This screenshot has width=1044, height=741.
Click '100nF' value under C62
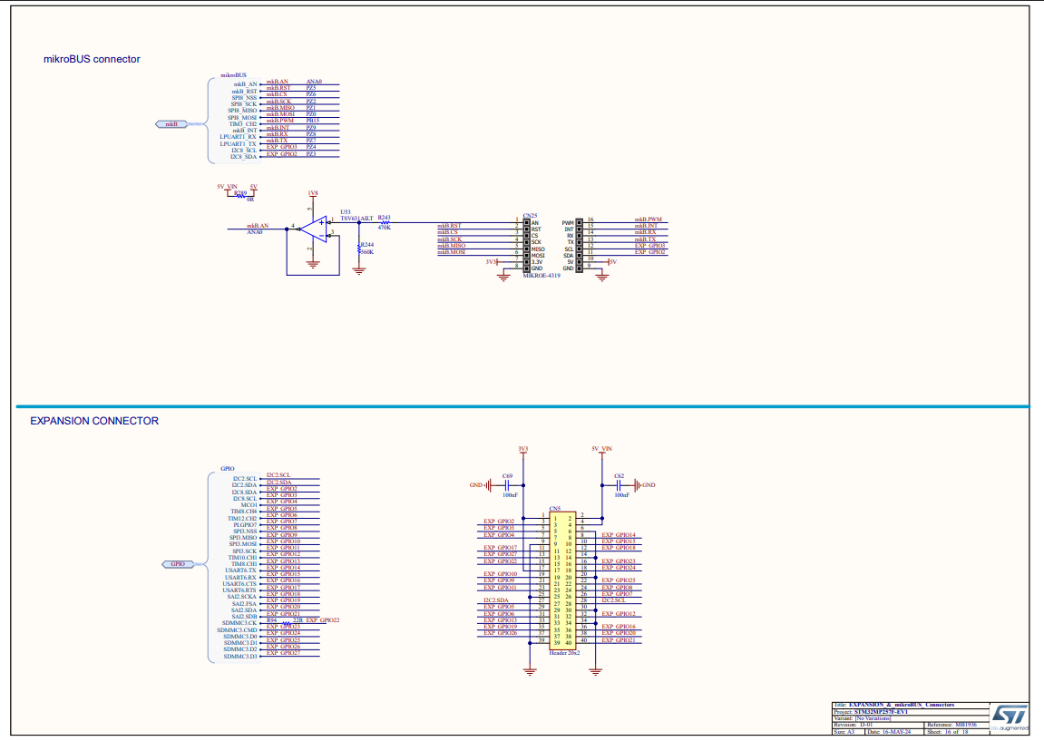[622, 495]
